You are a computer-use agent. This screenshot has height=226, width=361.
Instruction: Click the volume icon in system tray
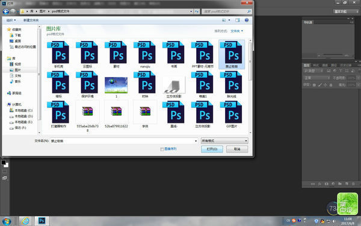coord(334,221)
